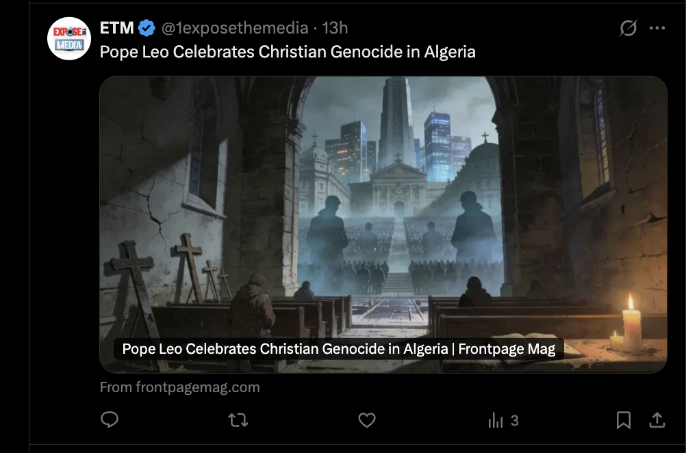Like the ETM post with heart
This screenshot has width=686, height=453.
pos(367,420)
